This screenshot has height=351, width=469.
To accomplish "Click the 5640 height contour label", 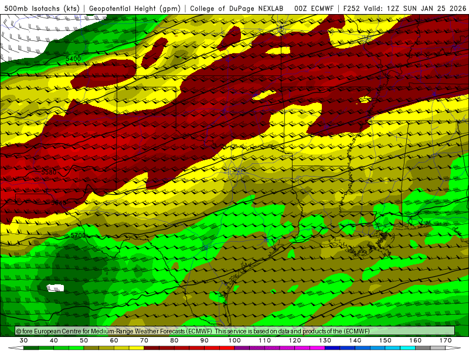I will click(59, 203).
